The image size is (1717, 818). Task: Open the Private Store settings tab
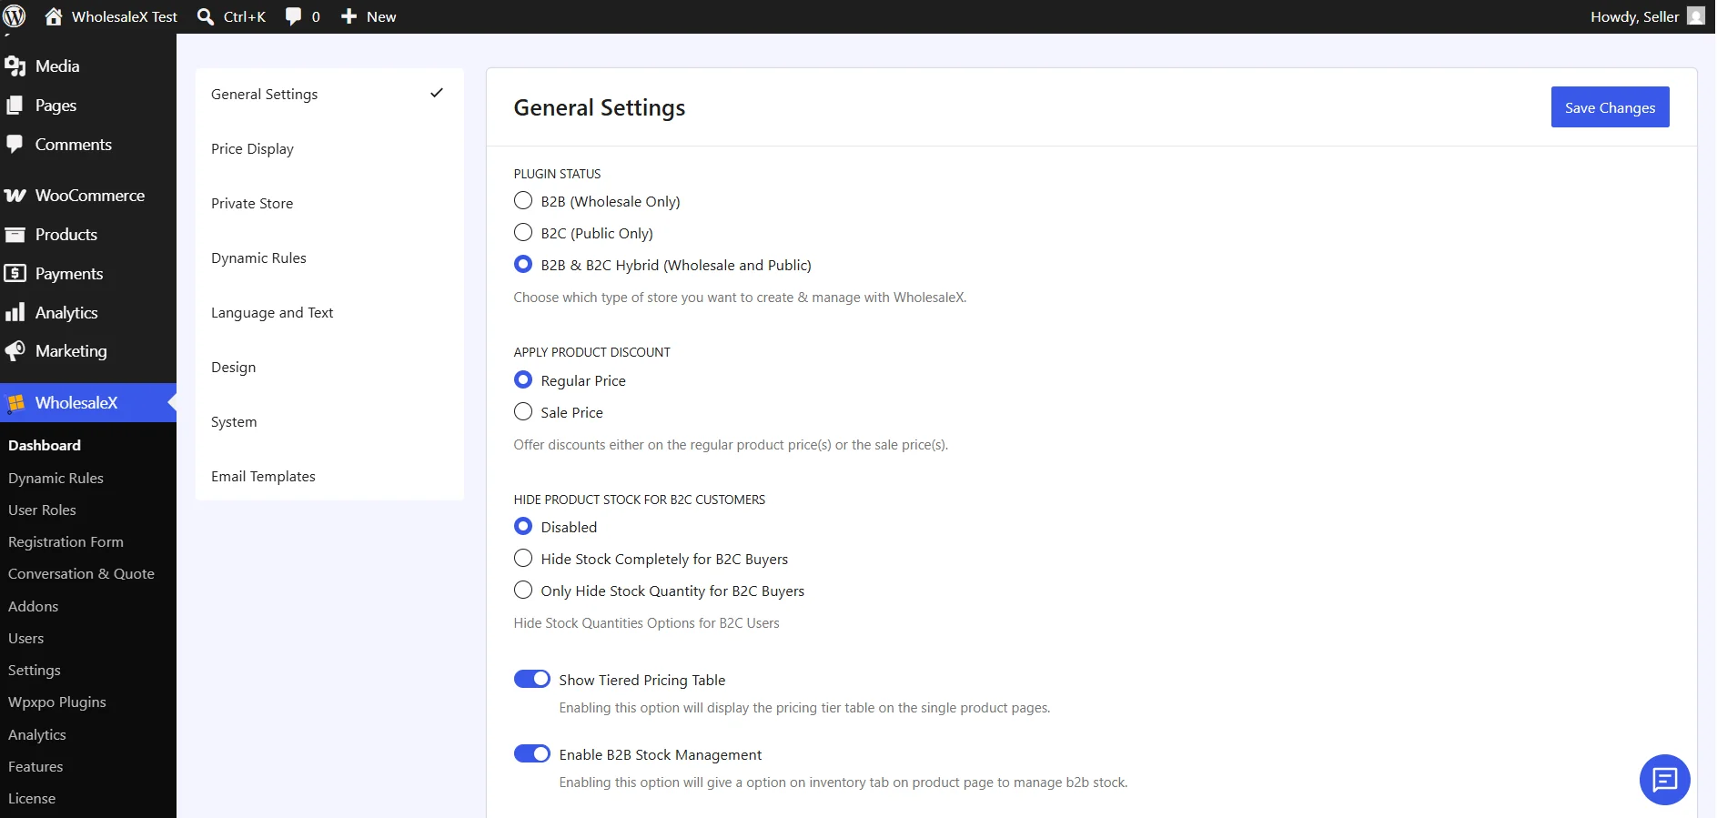(x=329, y=204)
